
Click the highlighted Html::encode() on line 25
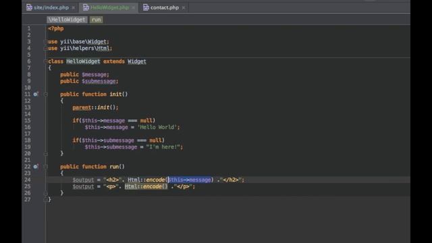tap(146, 186)
